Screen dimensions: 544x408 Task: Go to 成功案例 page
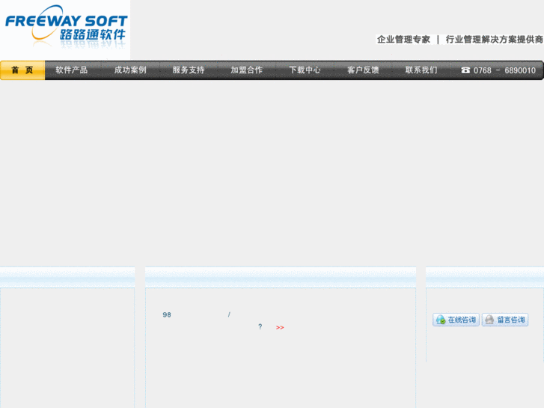pyautogui.click(x=130, y=70)
